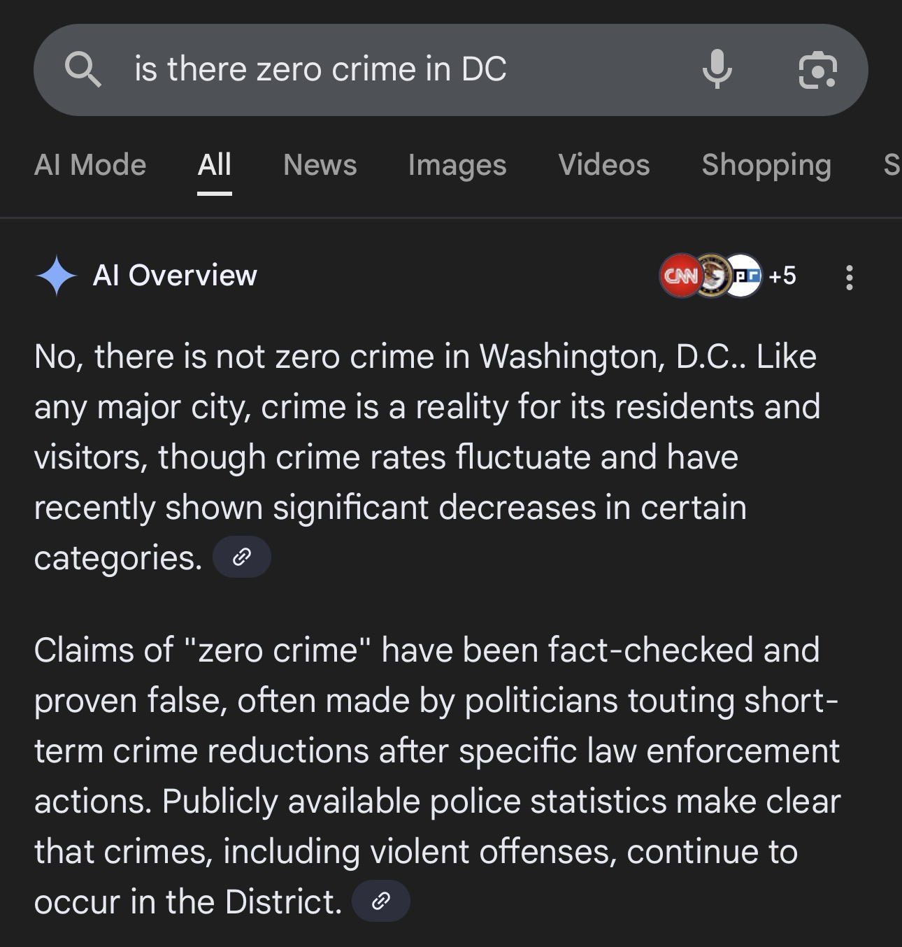Switch to the News tab
This screenshot has height=947, width=902.
(x=320, y=165)
